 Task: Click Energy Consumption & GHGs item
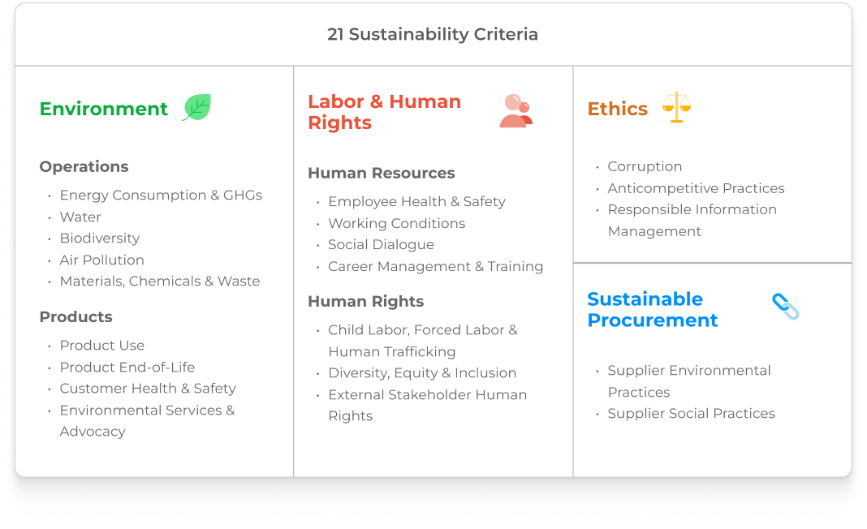(x=161, y=195)
